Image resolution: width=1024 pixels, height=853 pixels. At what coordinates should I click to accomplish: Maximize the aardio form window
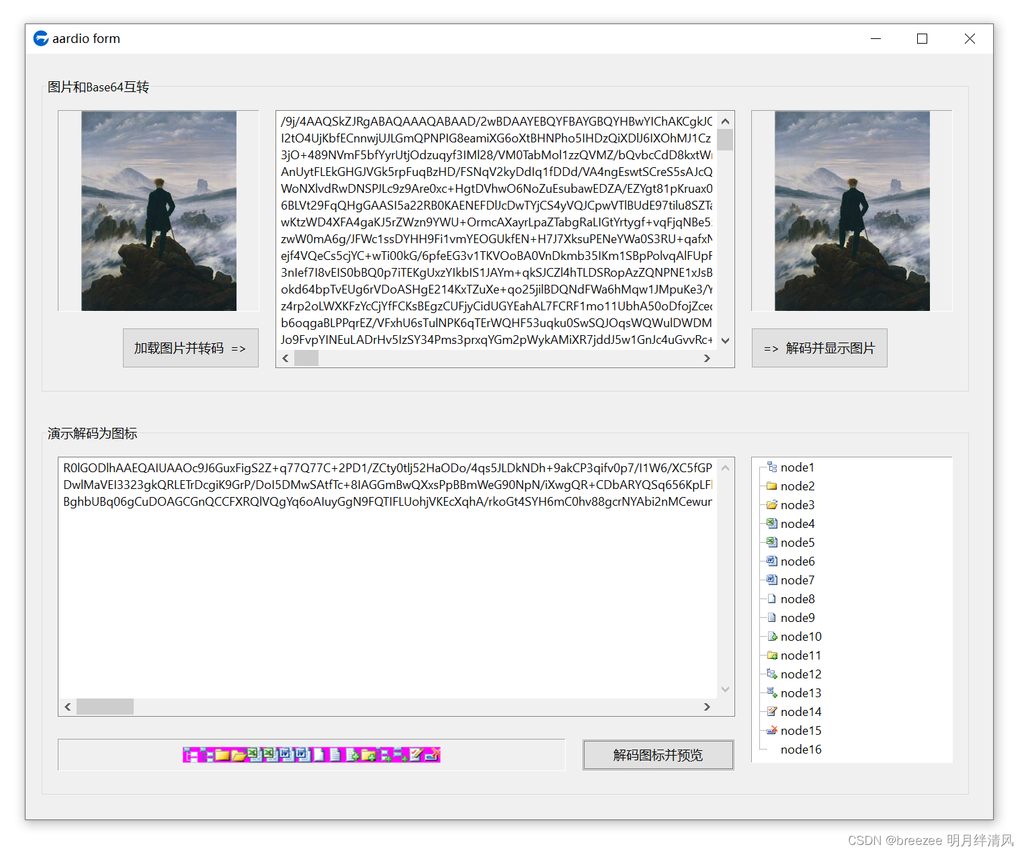tap(922, 38)
